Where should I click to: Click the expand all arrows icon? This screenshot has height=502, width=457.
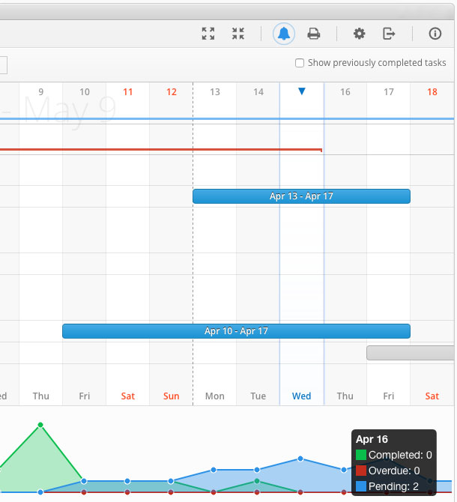208,34
